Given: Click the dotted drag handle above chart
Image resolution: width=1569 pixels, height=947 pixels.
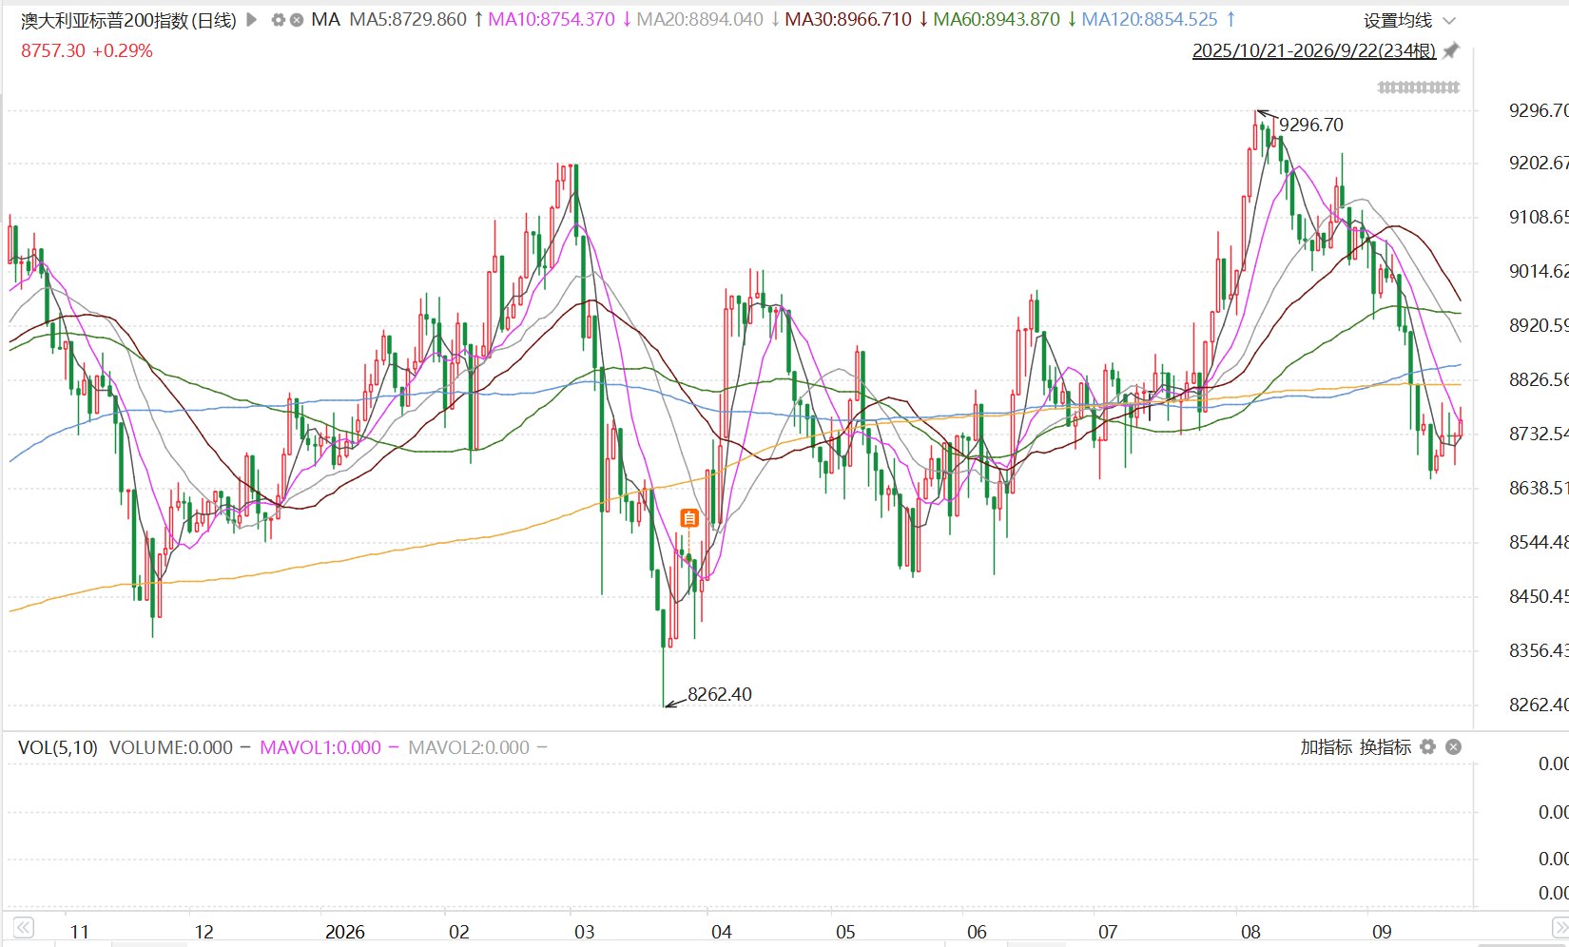Looking at the screenshot, I should pyautogui.click(x=1418, y=87).
